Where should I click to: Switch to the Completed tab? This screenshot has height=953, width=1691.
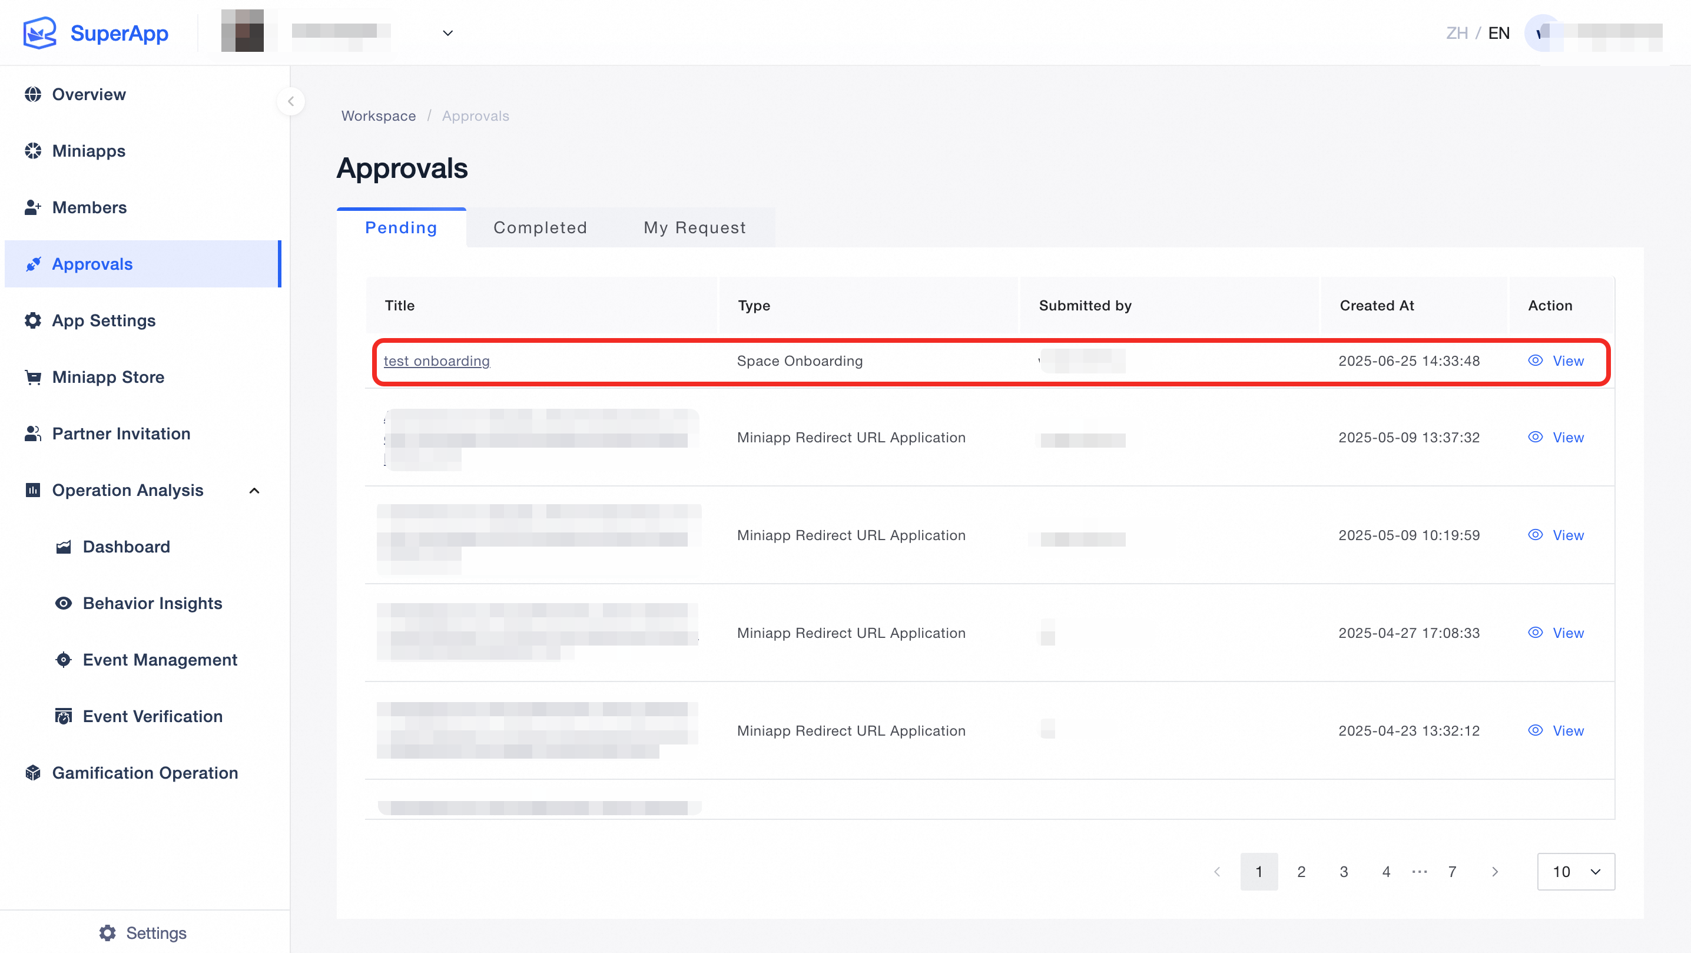pos(539,228)
